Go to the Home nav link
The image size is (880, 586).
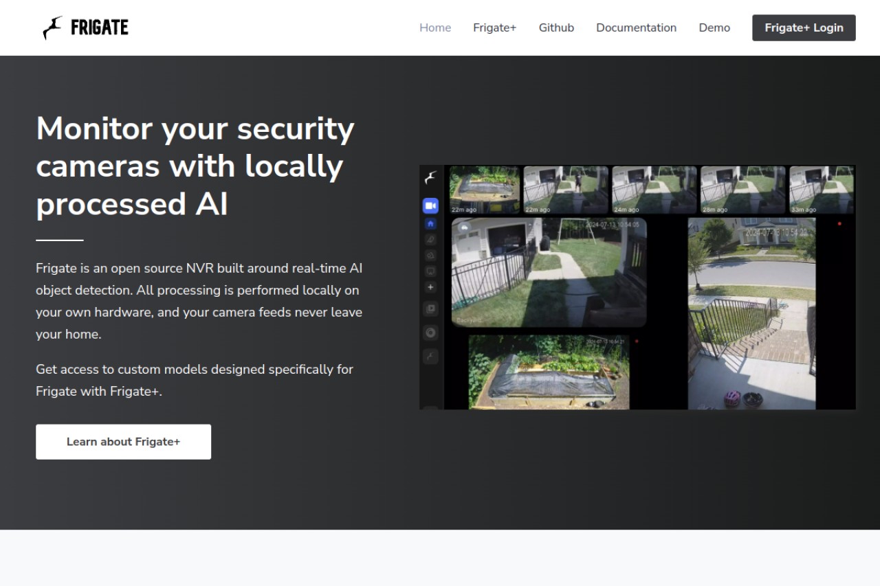coord(435,27)
